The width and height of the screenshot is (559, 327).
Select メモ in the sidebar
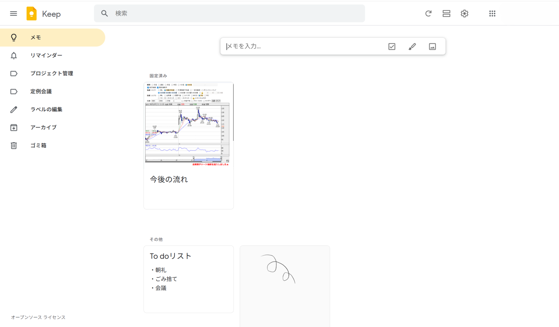coord(36,37)
